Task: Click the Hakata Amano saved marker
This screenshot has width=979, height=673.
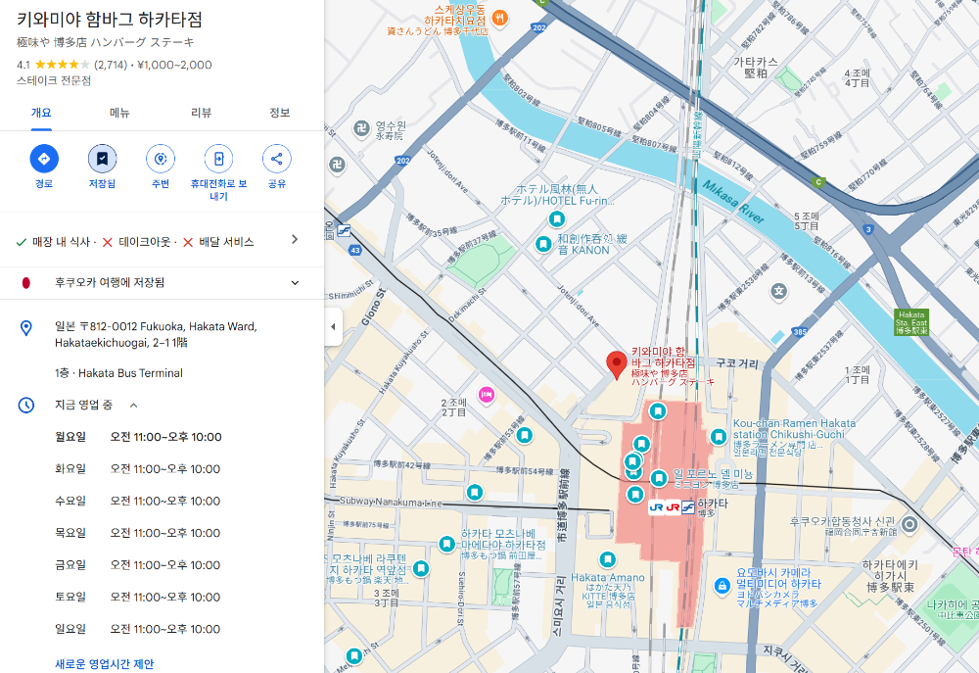Action: 608,559
